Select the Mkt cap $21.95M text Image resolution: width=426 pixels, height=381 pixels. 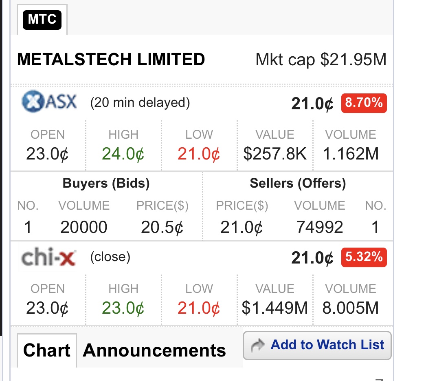click(321, 60)
